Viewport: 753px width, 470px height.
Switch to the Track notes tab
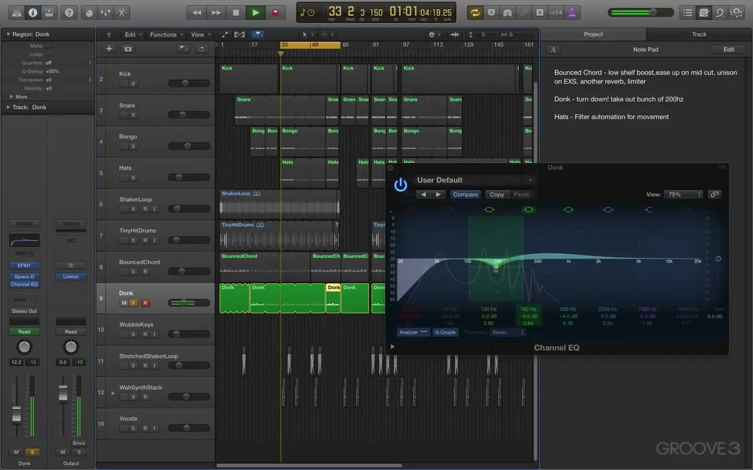click(x=699, y=34)
